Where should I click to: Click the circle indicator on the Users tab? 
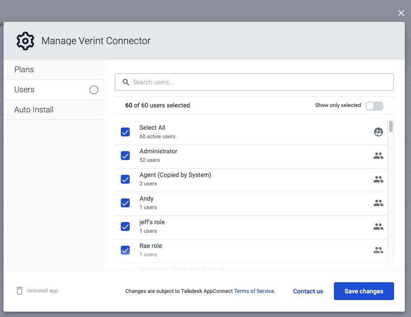pyautogui.click(x=94, y=90)
